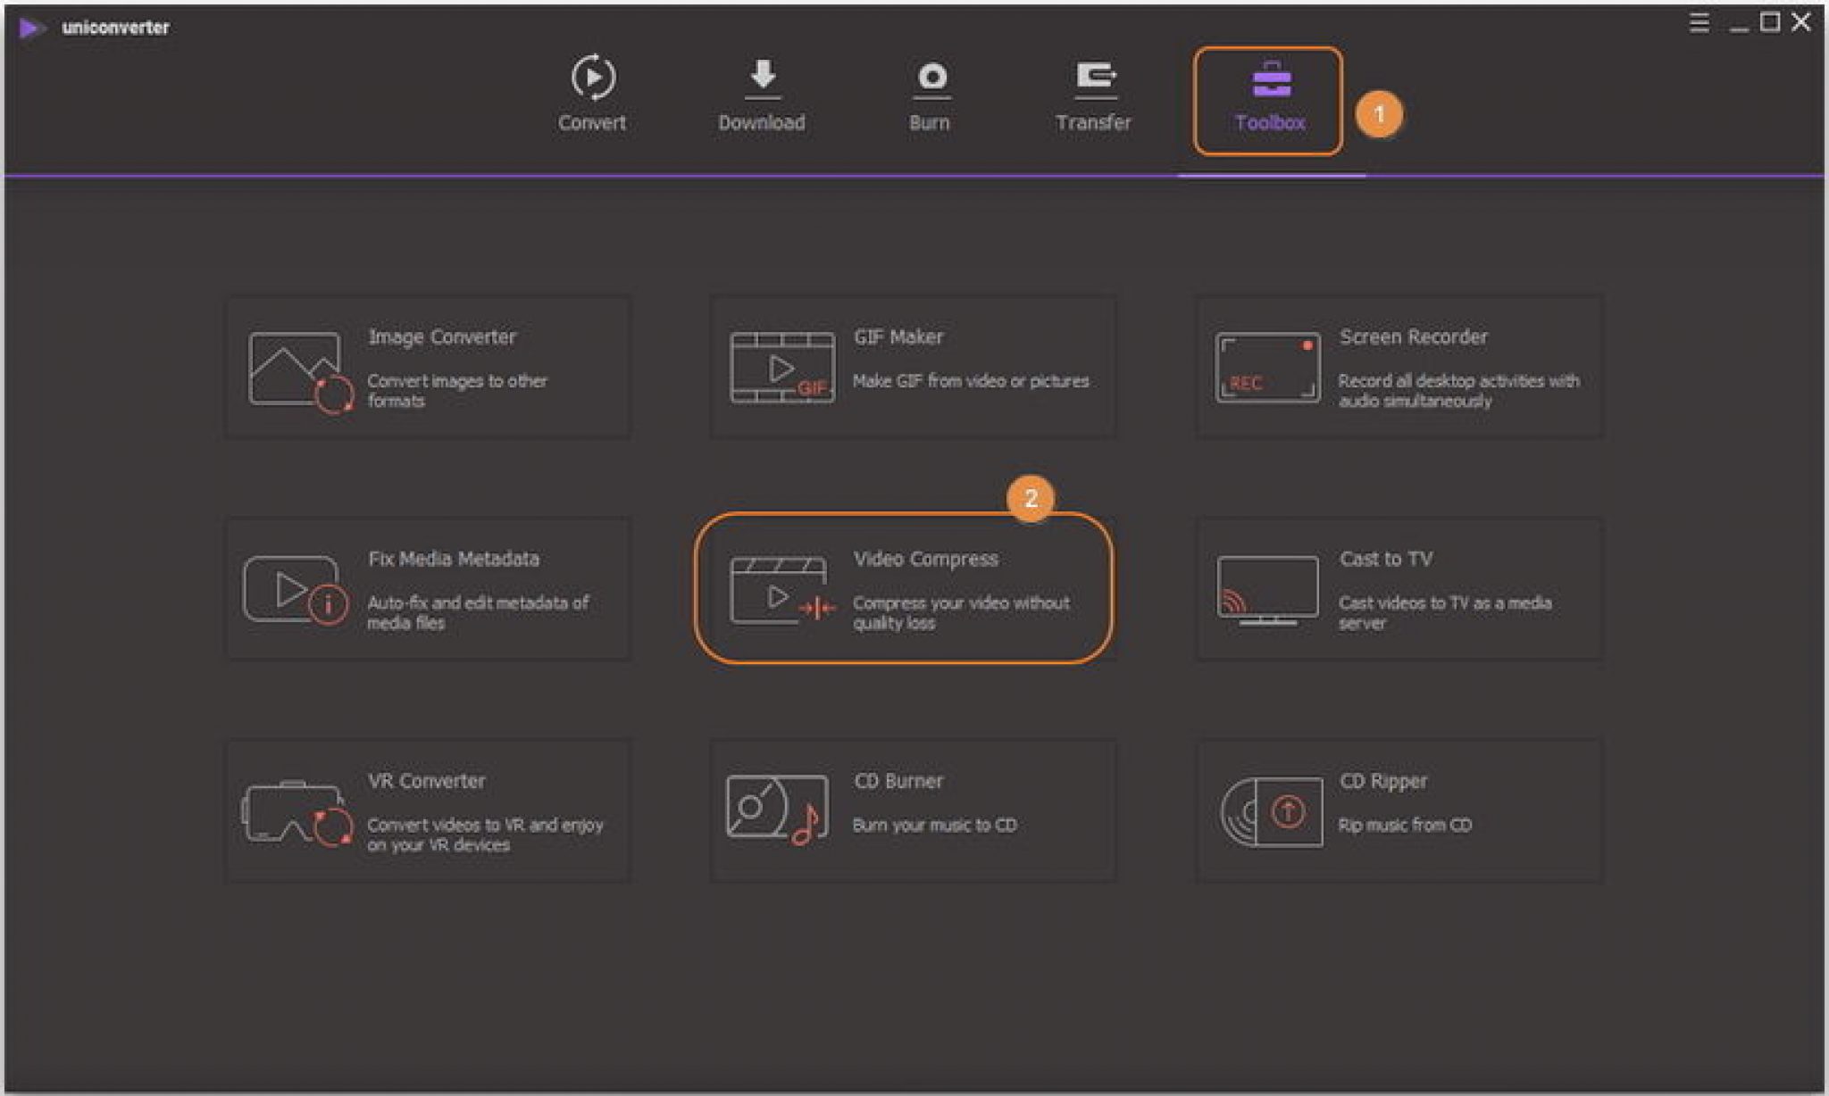Select the Burn tab icon
This screenshot has width=1829, height=1096.
coord(931,78)
